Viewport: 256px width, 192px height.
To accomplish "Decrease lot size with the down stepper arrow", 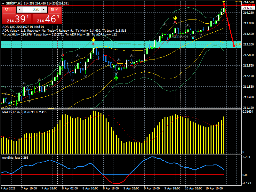I will (20, 10).
